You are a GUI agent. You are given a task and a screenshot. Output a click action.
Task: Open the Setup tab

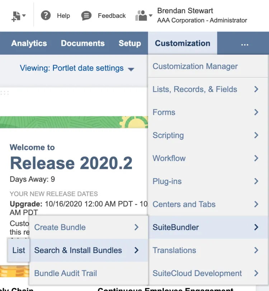[130, 43]
